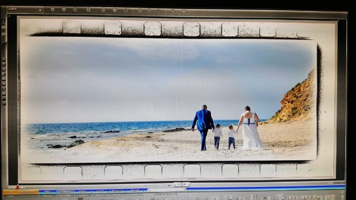Click the right numeric stepper box below canvas
The height and width of the screenshot is (200, 356).
tap(186, 185)
